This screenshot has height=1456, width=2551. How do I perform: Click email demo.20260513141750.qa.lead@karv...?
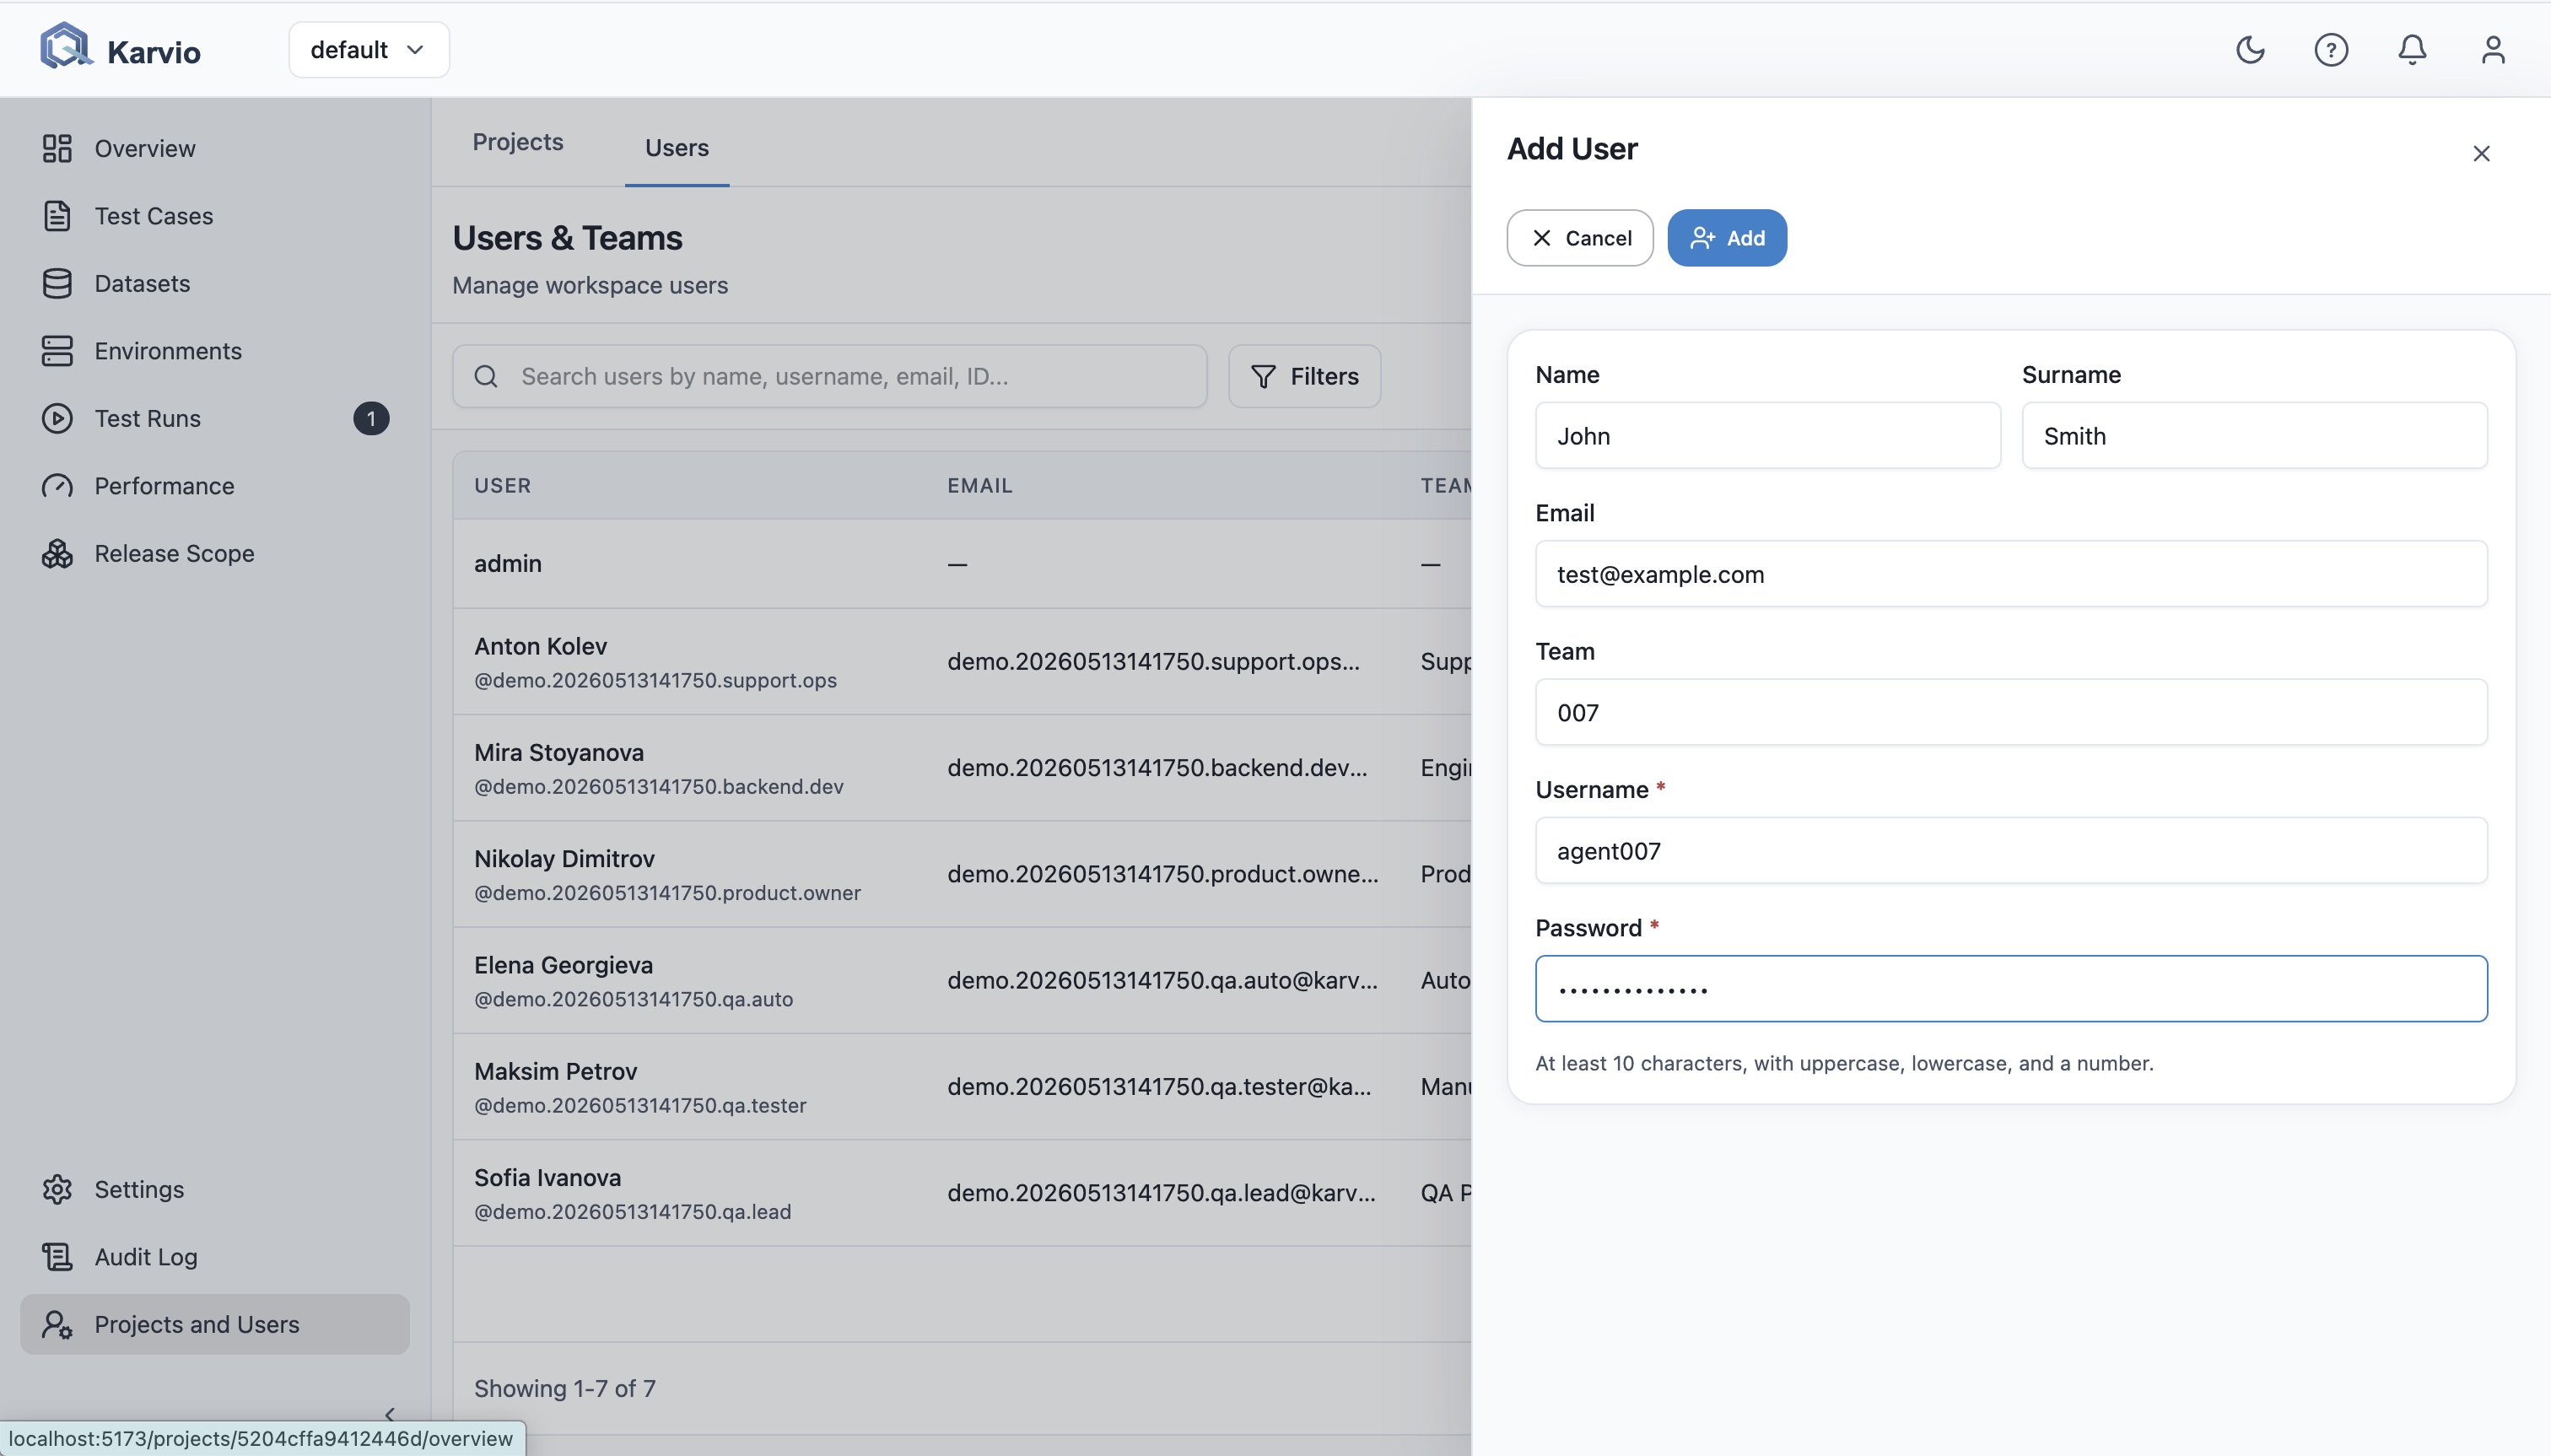pyautogui.click(x=1161, y=1193)
